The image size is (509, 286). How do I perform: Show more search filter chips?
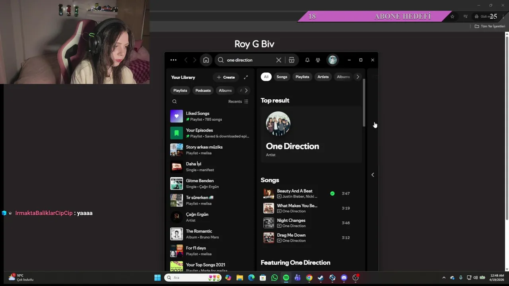(x=357, y=77)
